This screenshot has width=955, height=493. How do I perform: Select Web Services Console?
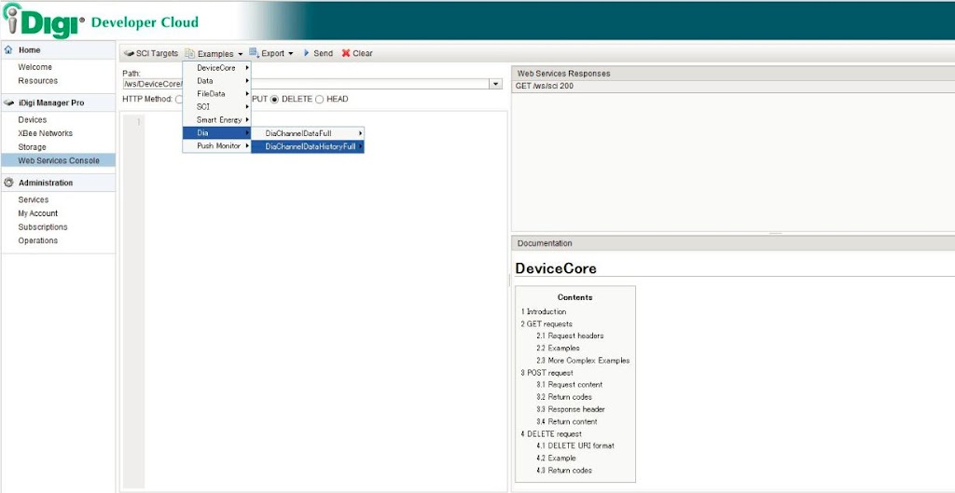pos(59,160)
